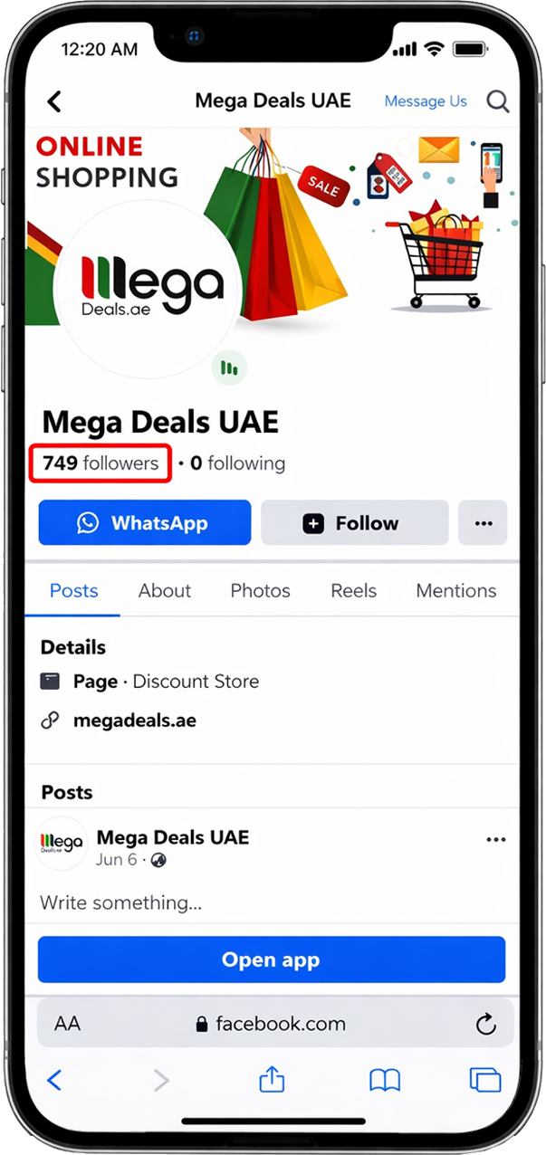Image resolution: width=546 pixels, height=1155 pixels.
Task: Switch to the Reels tab
Action: tap(354, 591)
